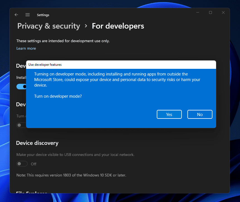
Task: Click the back arrow in Settings
Action: click(16, 15)
